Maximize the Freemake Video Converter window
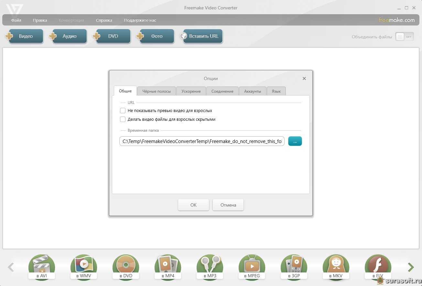 406,8
